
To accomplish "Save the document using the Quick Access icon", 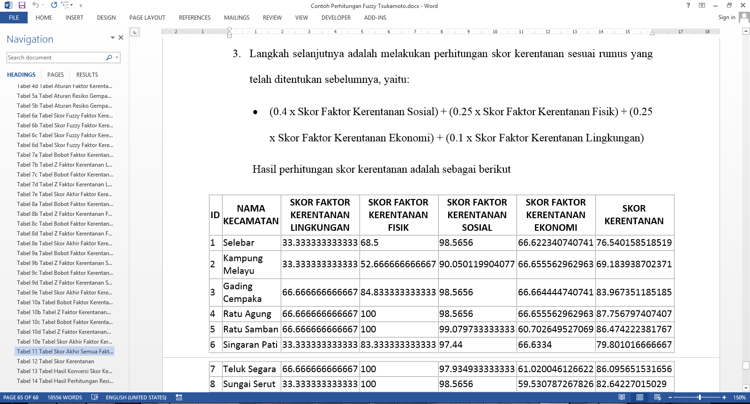I will (22, 5).
